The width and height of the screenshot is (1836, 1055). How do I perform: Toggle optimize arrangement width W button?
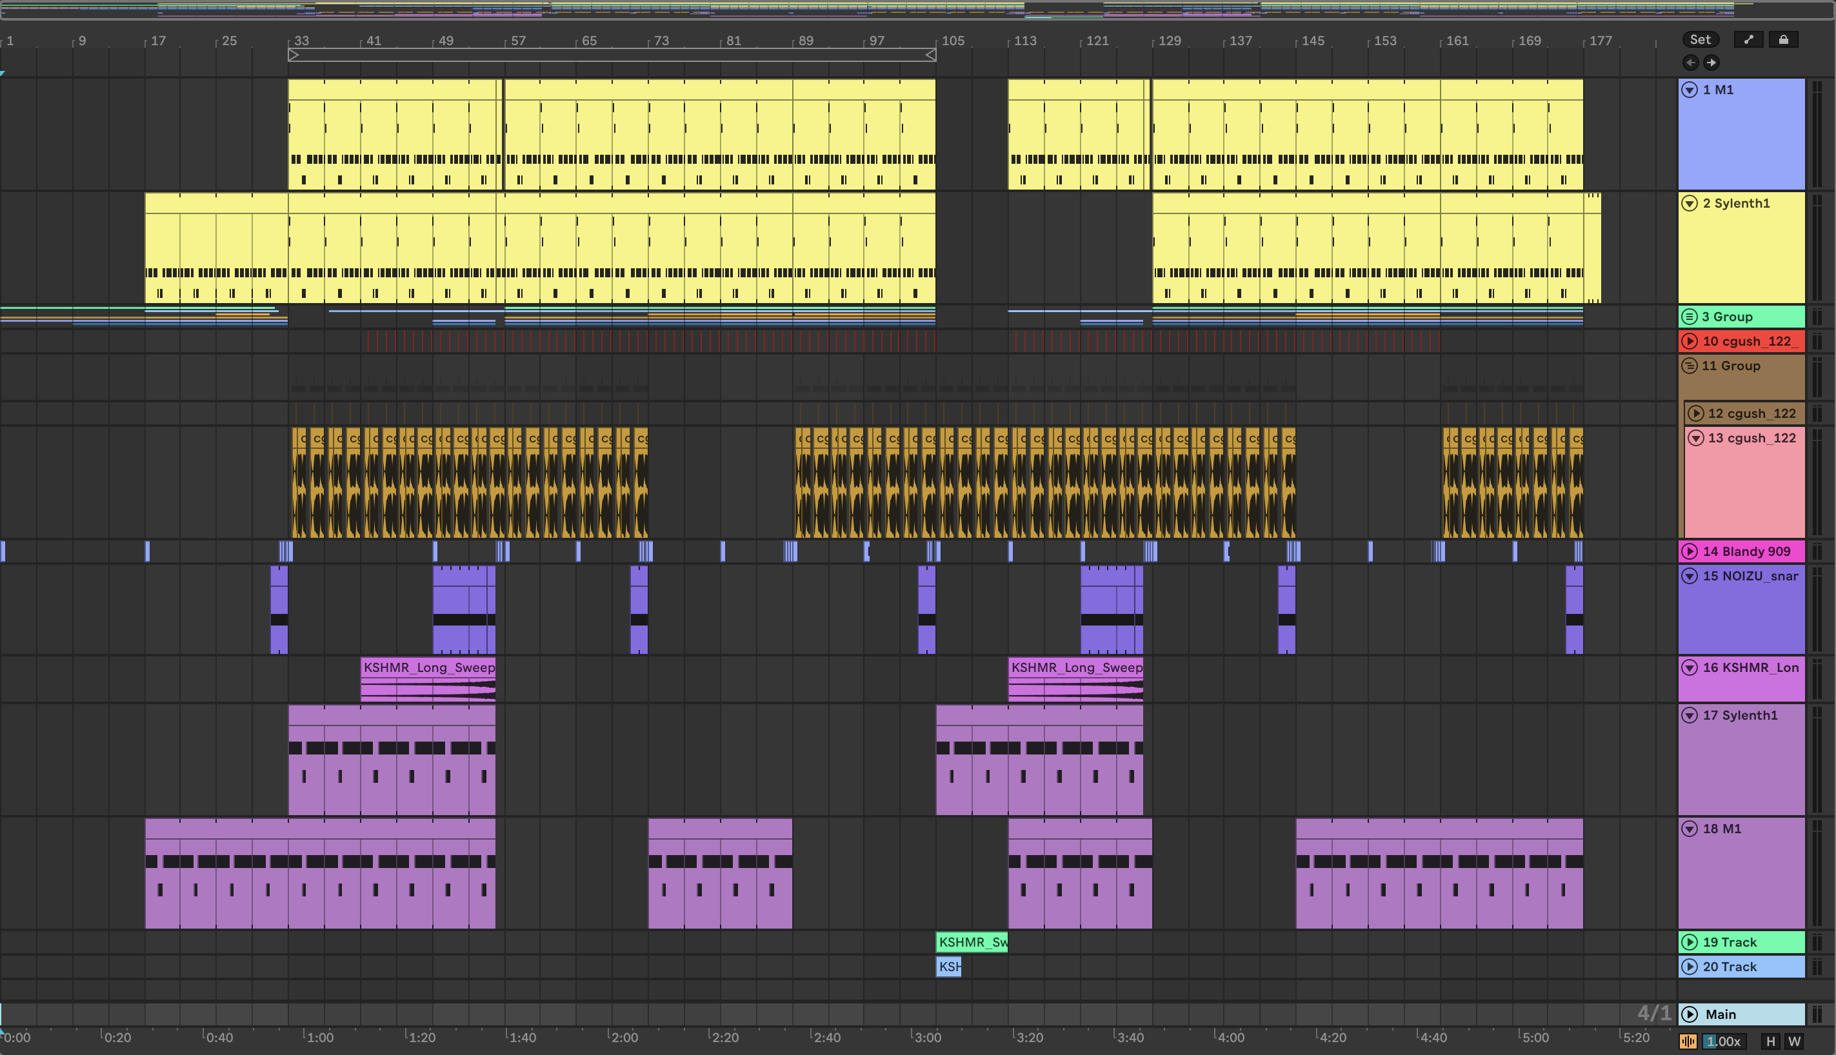[x=1795, y=1041]
